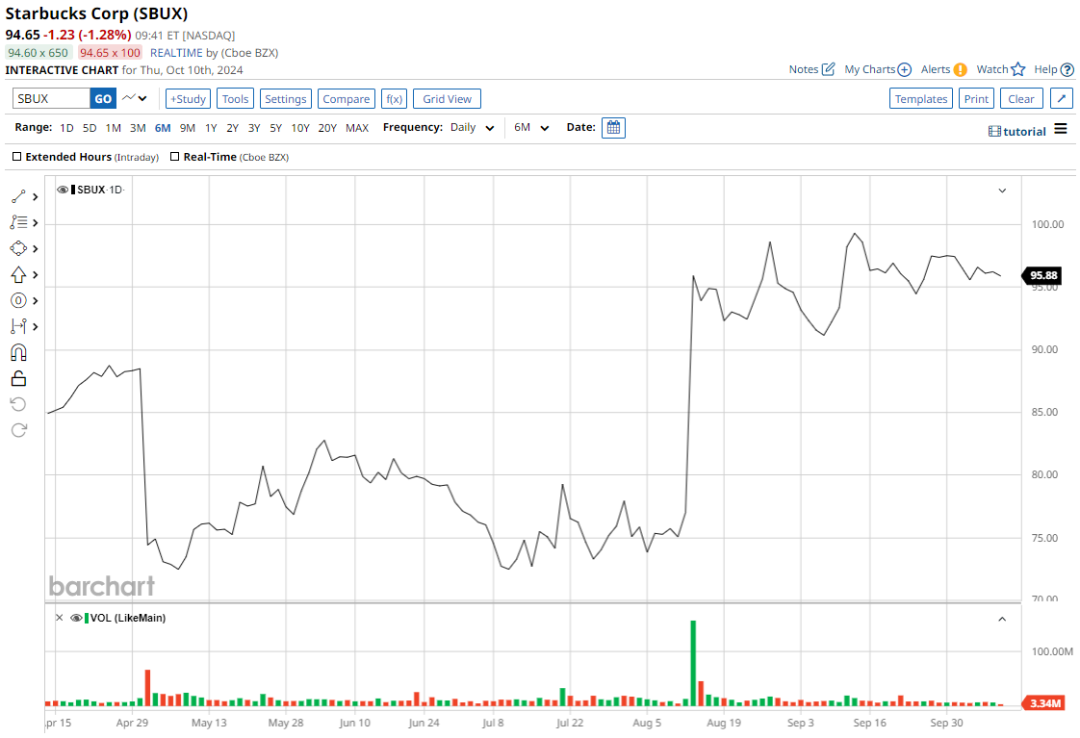The height and width of the screenshot is (738, 1080).
Task: Hide the SBUX 1D series eye
Action: (63, 190)
